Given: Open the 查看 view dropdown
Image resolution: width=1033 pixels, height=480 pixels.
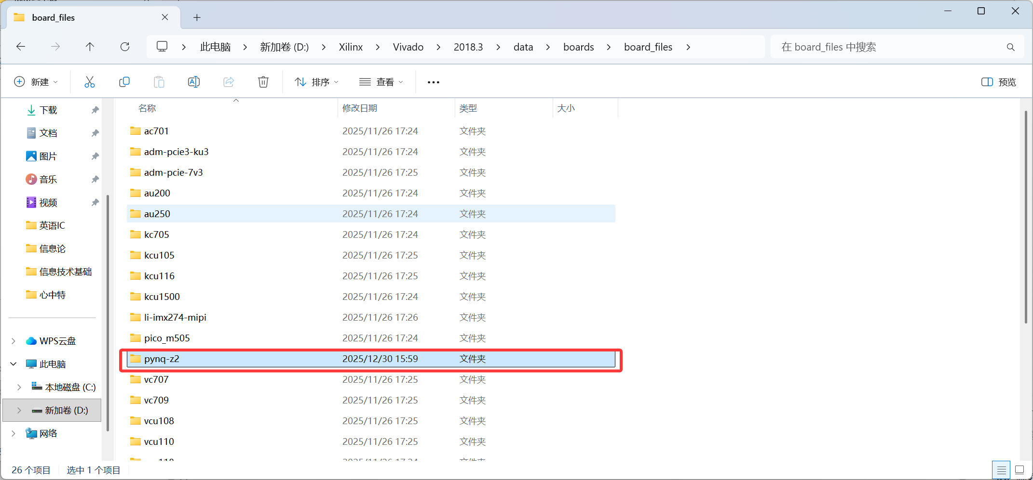Looking at the screenshot, I should [381, 82].
